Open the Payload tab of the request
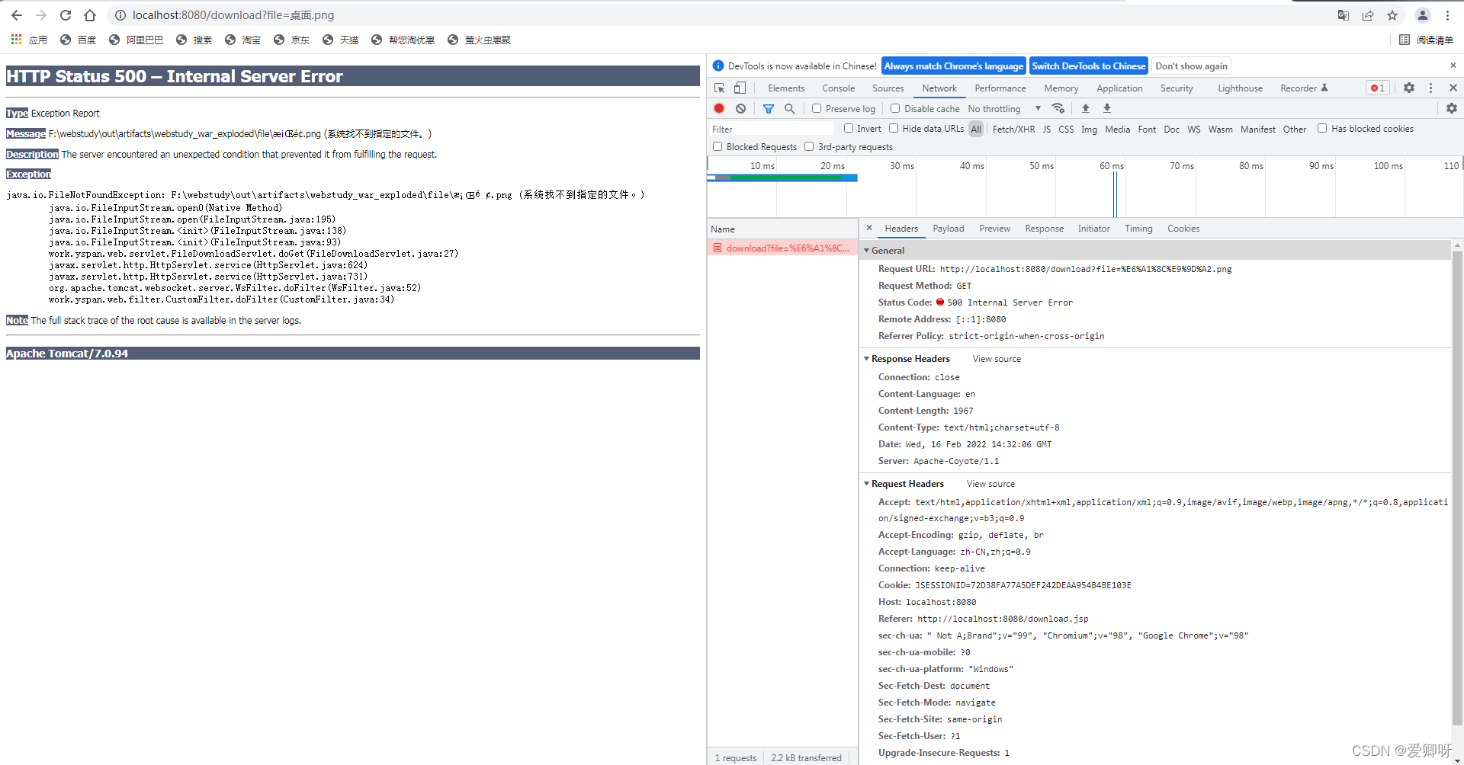1464x765 pixels. [949, 229]
